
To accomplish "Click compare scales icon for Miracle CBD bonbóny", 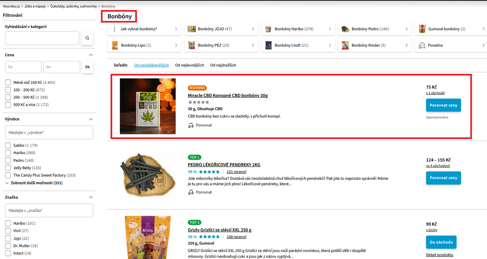I will [191, 125].
